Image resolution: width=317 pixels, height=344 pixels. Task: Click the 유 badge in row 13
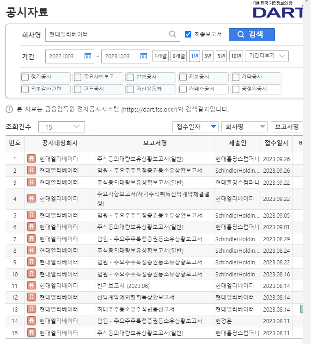[x=31, y=309]
